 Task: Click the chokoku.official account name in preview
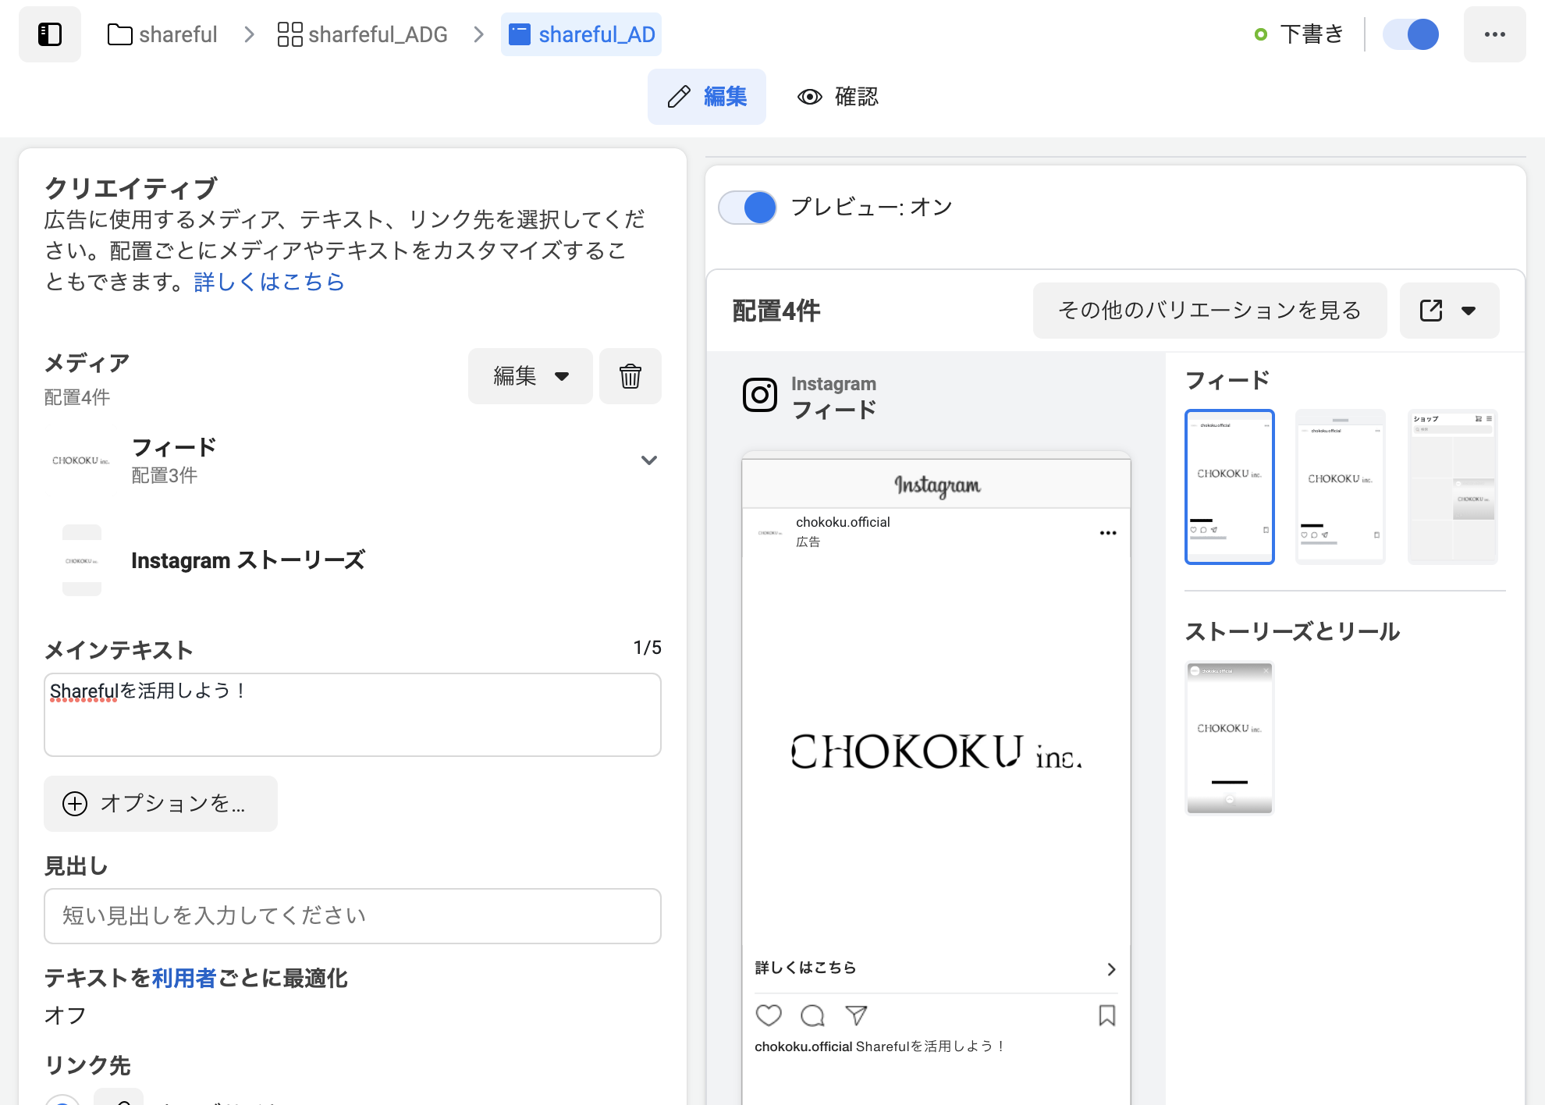click(x=843, y=522)
